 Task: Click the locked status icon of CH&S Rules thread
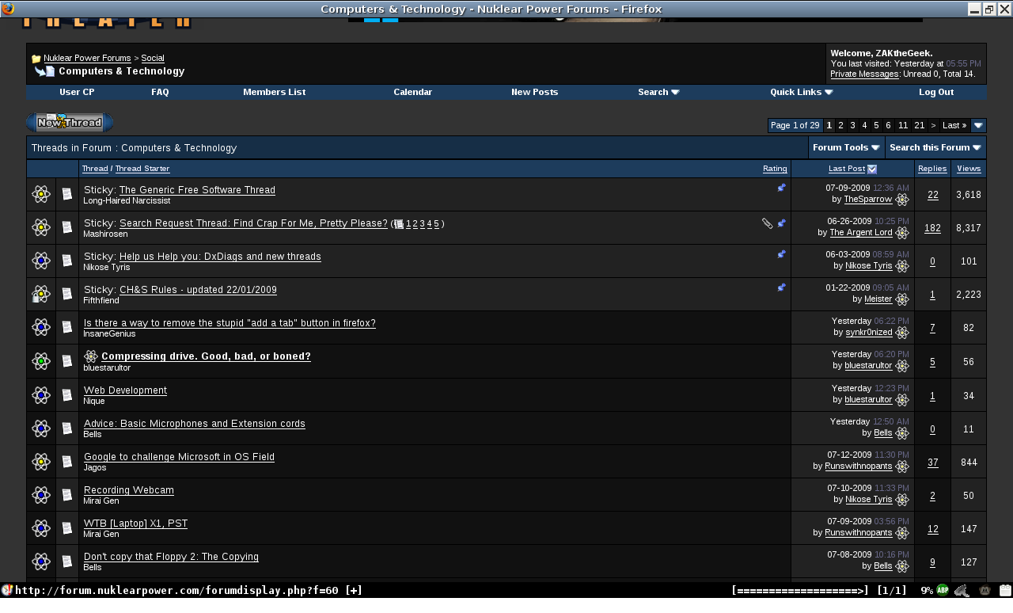(x=41, y=295)
